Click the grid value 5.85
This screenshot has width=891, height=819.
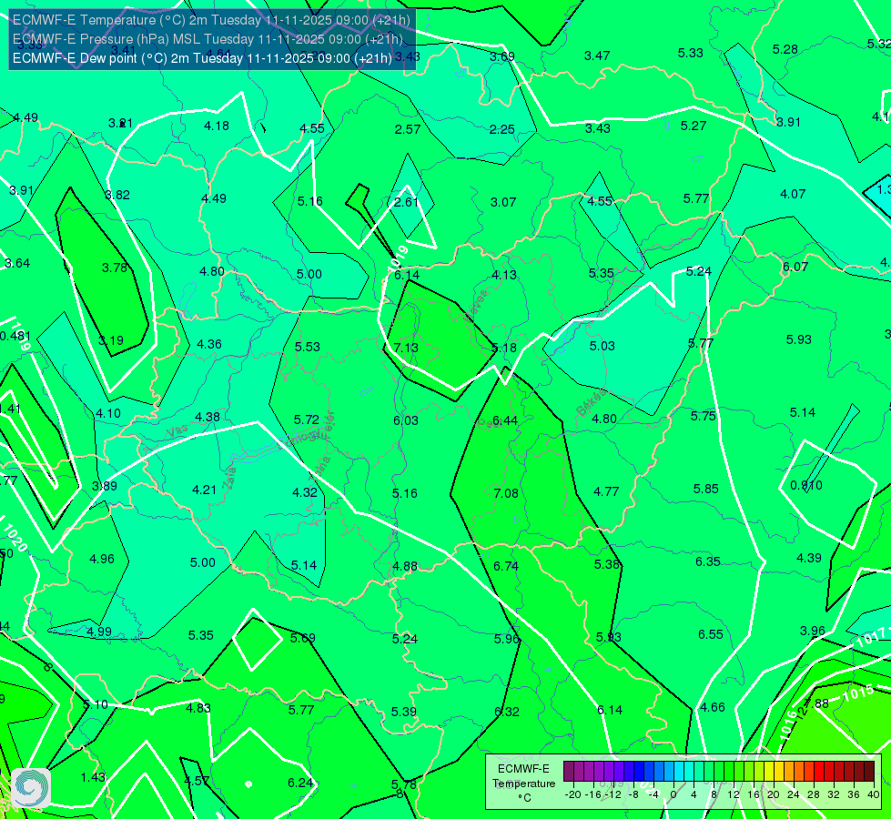coord(705,489)
